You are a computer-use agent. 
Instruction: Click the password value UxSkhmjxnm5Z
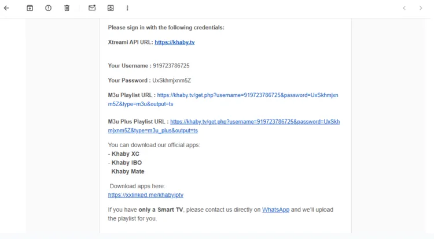172,80
